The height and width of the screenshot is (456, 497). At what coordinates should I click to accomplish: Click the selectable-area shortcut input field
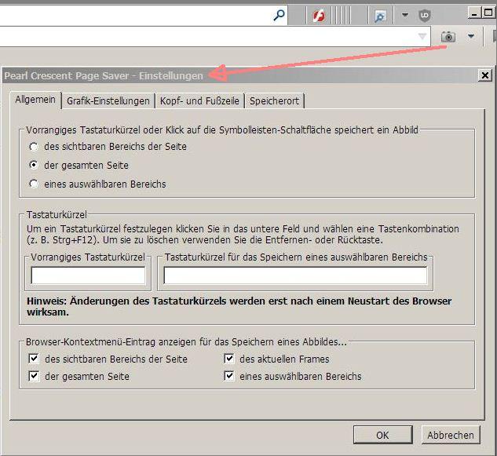pos(295,275)
